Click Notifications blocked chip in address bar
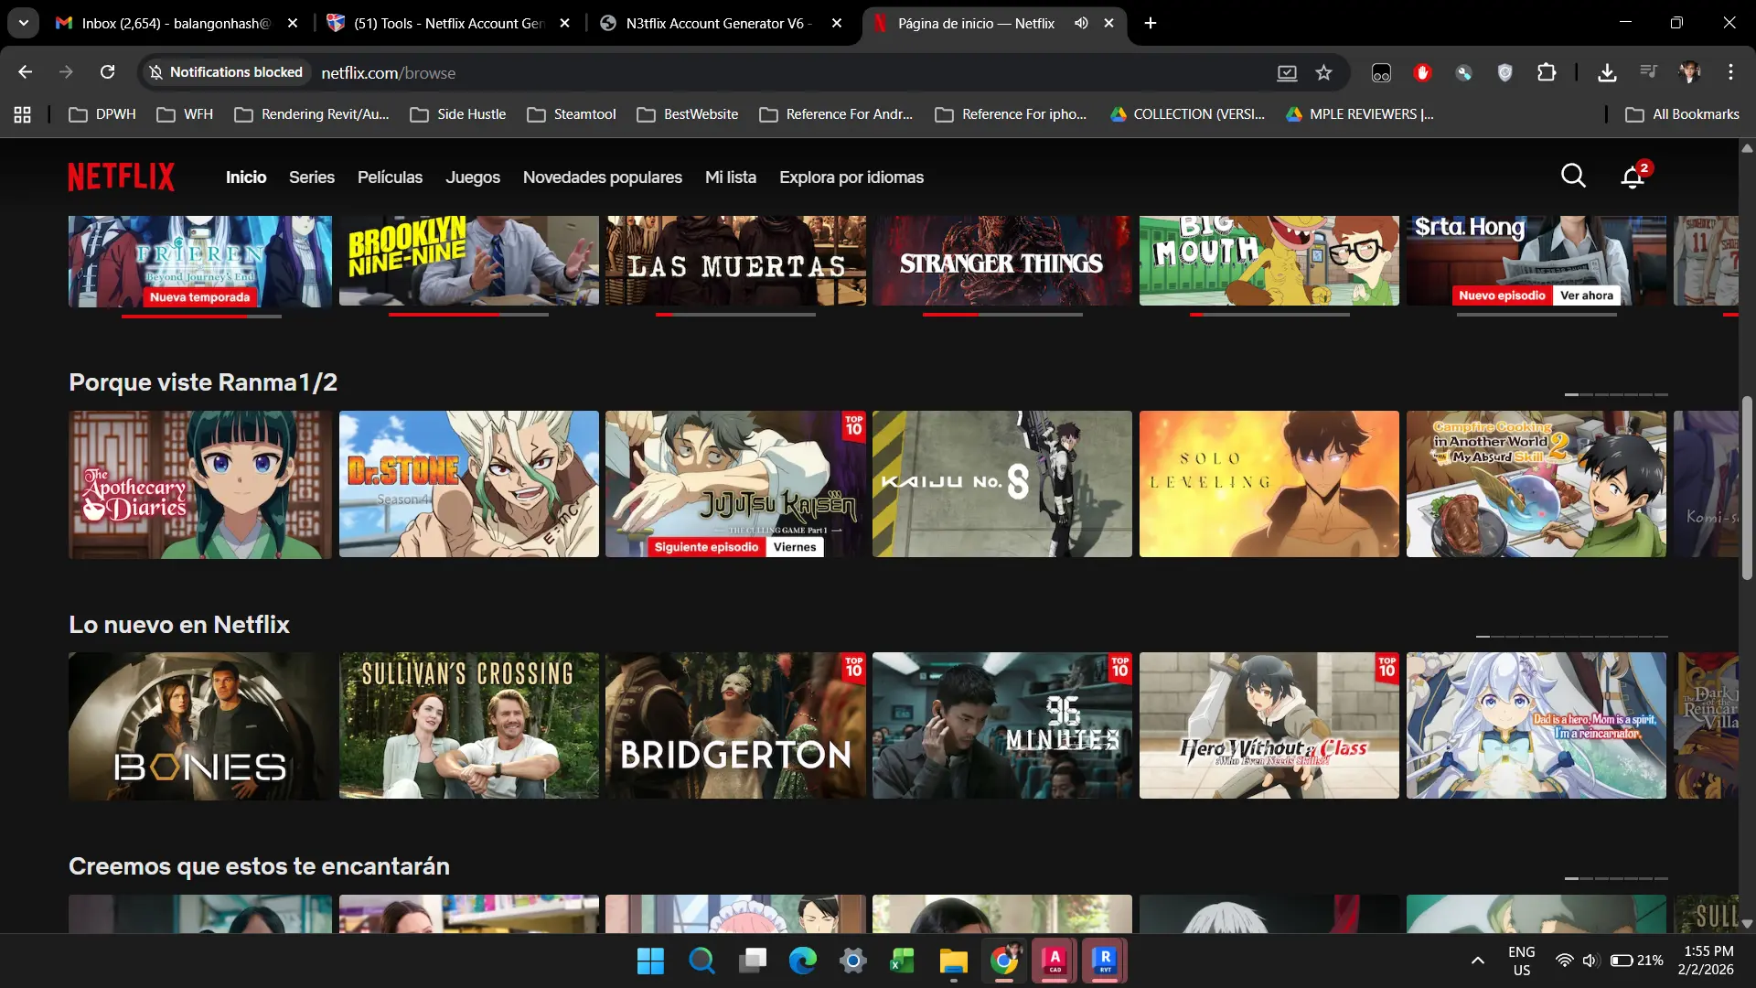 tap(226, 72)
